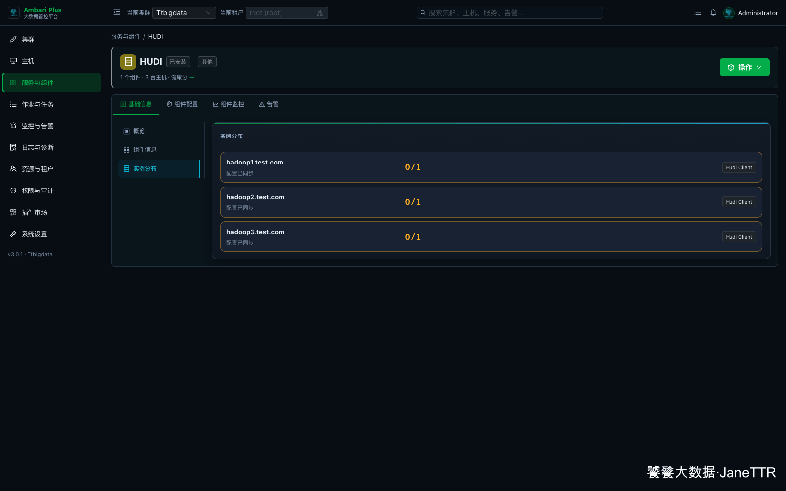This screenshot has width=786, height=491.
Task: Open 系统设置 in the sidebar
Action: click(51, 234)
